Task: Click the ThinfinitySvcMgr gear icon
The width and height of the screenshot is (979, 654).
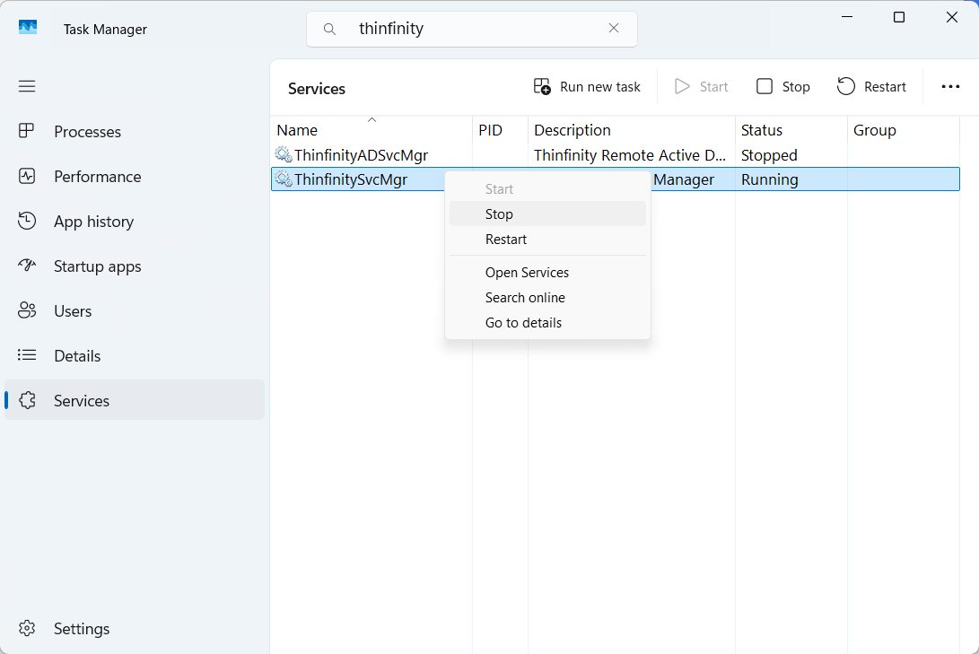Action: point(284,179)
